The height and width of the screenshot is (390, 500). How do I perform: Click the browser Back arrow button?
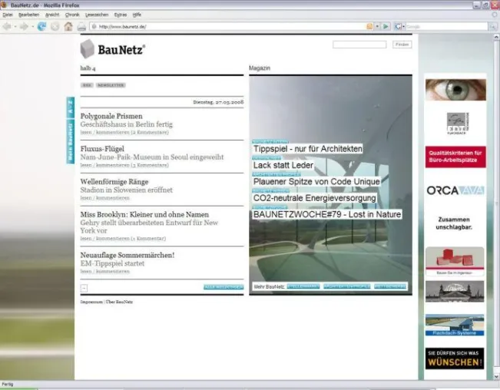point(7,26)
